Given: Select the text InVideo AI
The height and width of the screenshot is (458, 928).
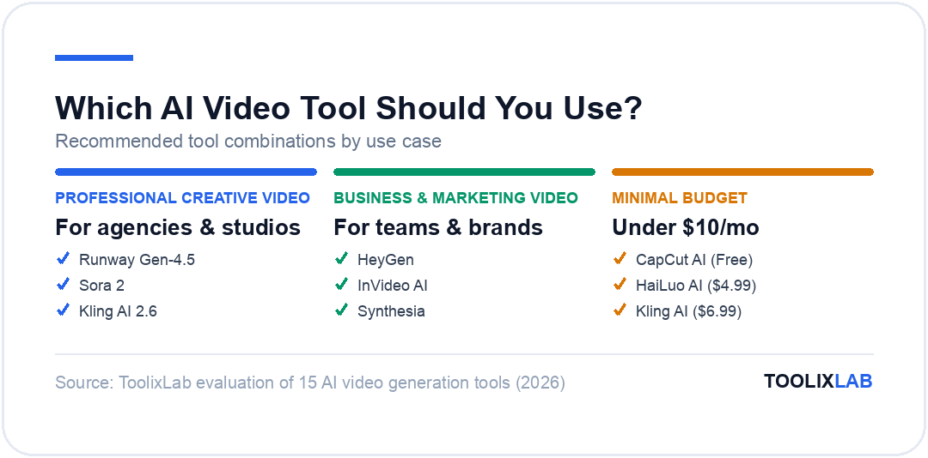Looking at the screenshot, I should pyautogui.click(x=393, y=286).
